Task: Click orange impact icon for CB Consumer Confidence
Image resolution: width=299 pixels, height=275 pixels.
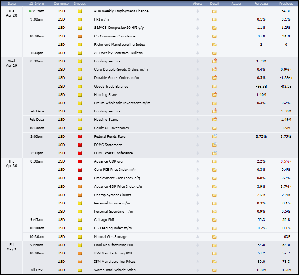Action: 79,36
